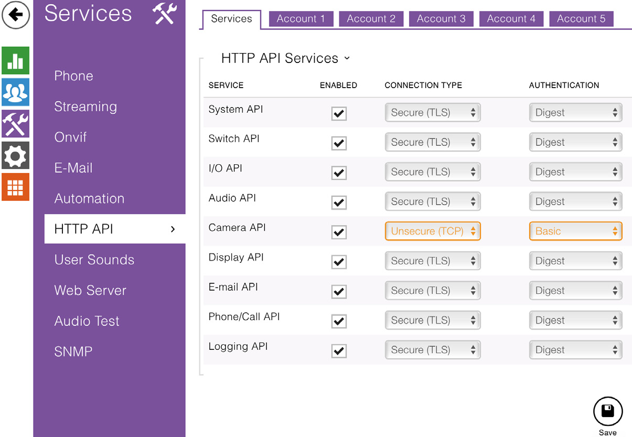Open the Web Server settings page

(x=90, y=290)
